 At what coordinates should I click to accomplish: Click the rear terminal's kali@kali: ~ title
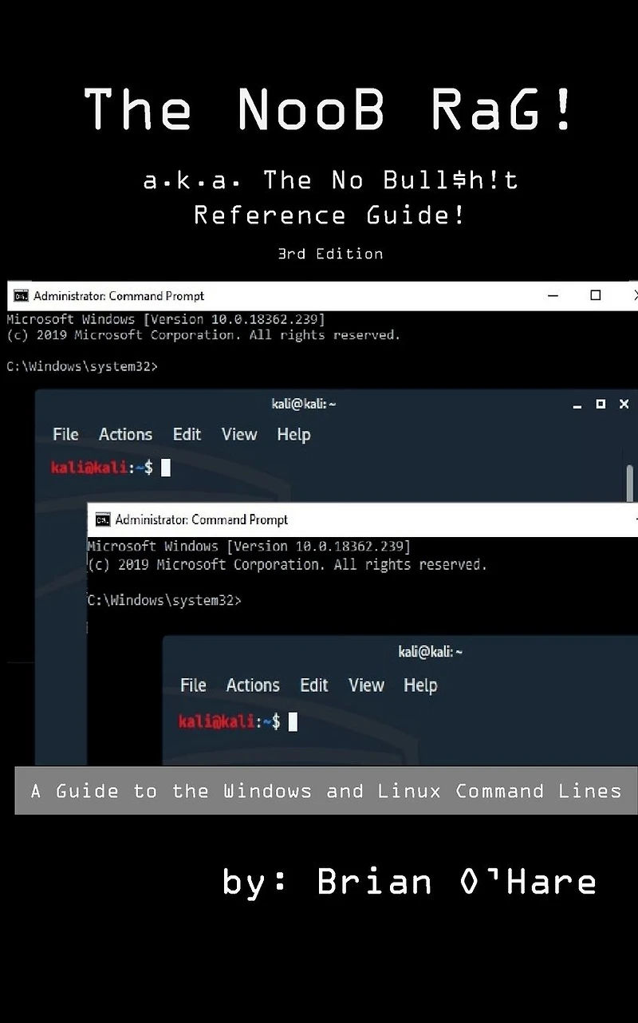pos(304,404)
